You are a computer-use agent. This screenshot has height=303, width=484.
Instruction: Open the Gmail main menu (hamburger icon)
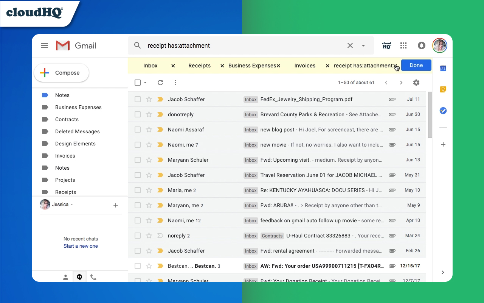45,45
